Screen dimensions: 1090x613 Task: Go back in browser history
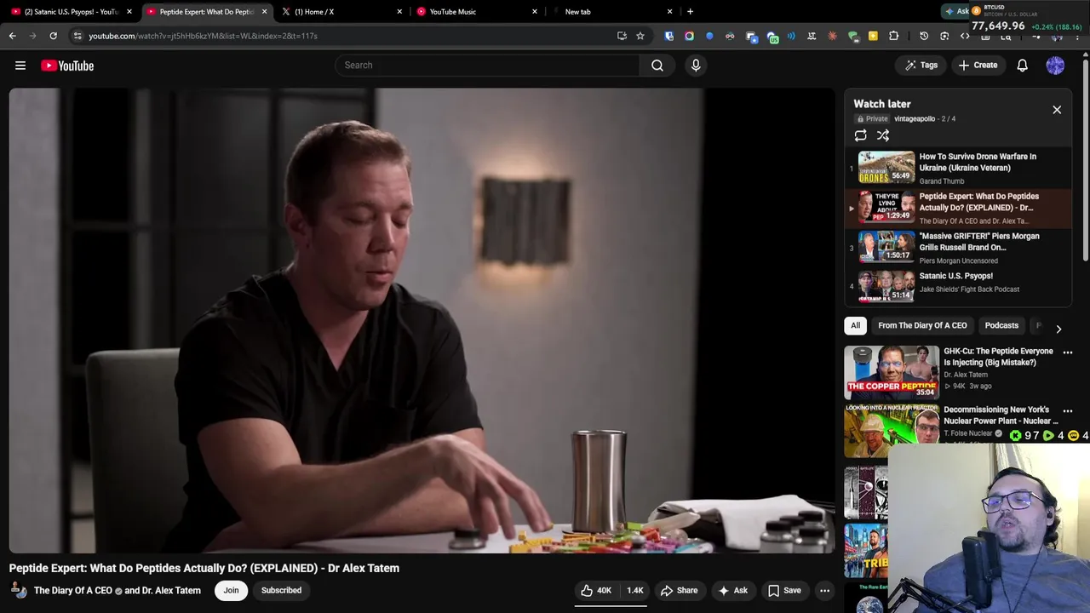coord(12,36)
